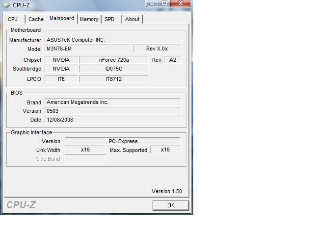
Task: Select the nForce 720a chipset value
Action: pyautogui.click(x=114, y=60)
